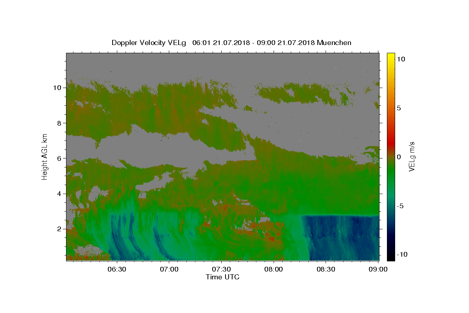The height and width of the screenshot is (313, 469).
Task: Click the 07:30 time tick label
Action: [x=222, y=270]
